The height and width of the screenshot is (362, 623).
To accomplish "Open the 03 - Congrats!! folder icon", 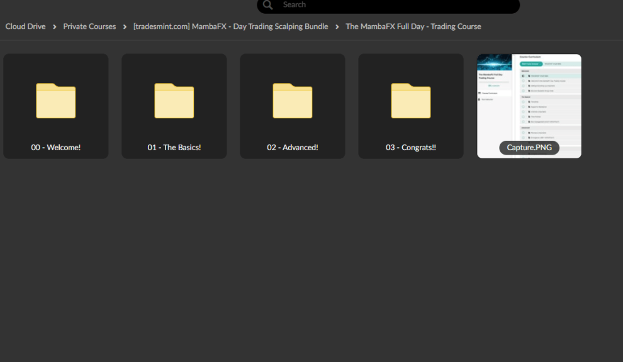I will point(411,101).
